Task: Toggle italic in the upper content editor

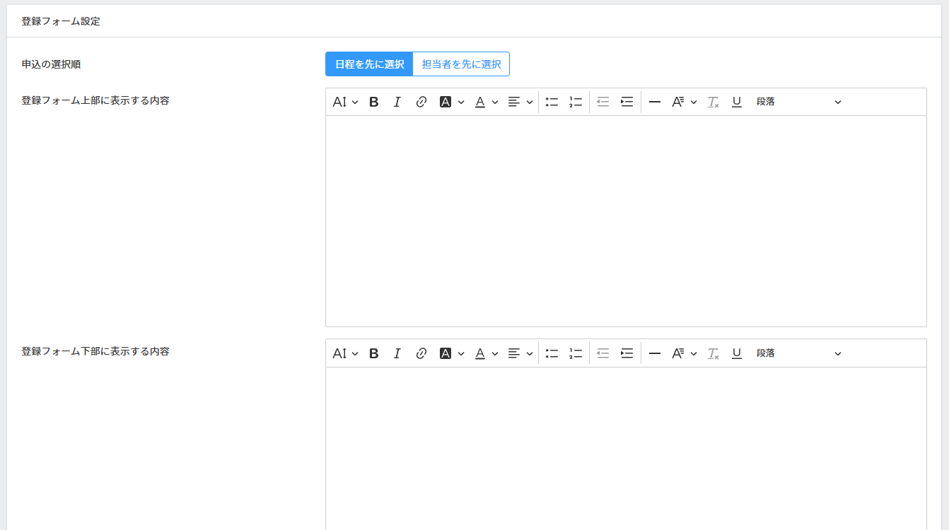Action: tap(397, 102)
